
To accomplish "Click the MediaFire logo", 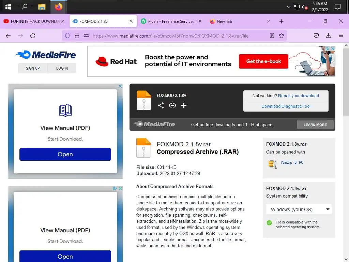I will [46, 55].
